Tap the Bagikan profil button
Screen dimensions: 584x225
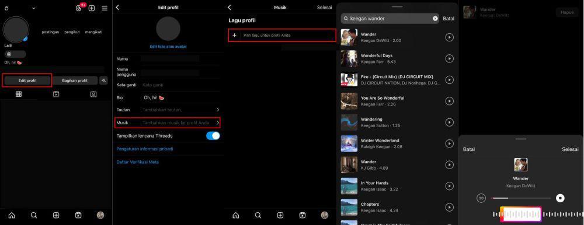pos(75,80)
